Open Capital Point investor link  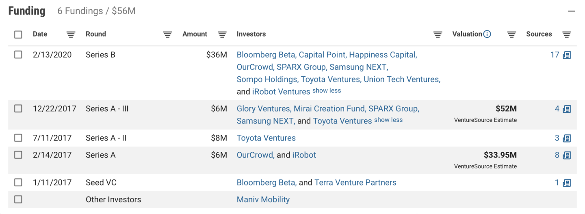coord(323,55)
